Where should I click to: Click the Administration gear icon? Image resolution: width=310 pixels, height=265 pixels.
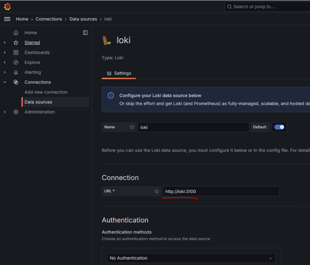[16, 112]
